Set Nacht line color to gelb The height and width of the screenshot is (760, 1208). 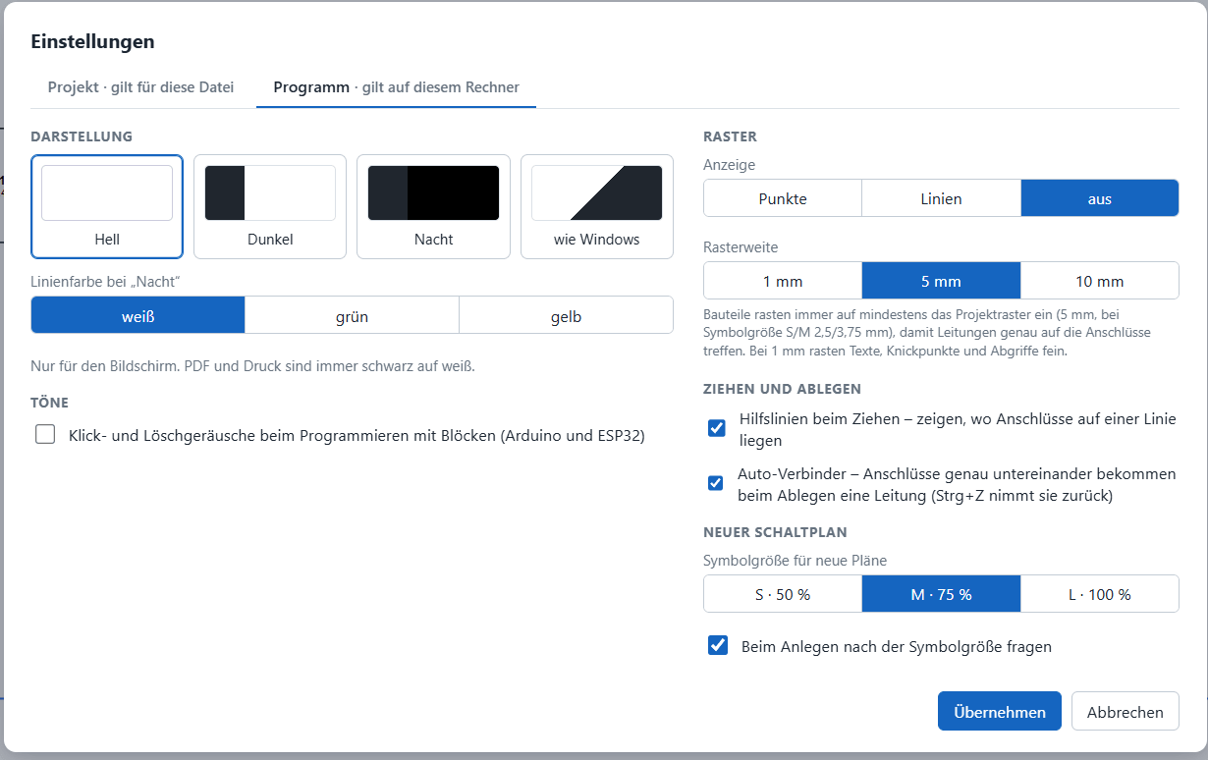566,315
